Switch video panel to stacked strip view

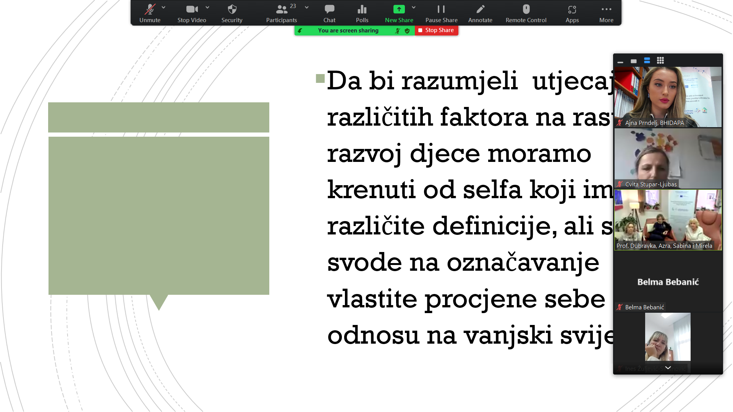(647, 60)
